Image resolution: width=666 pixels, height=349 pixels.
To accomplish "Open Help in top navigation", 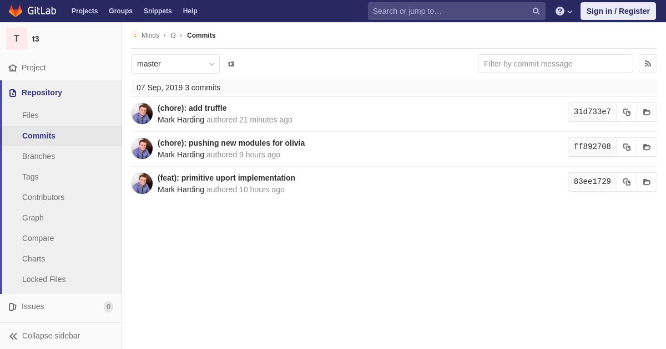I will pos(190,11).
